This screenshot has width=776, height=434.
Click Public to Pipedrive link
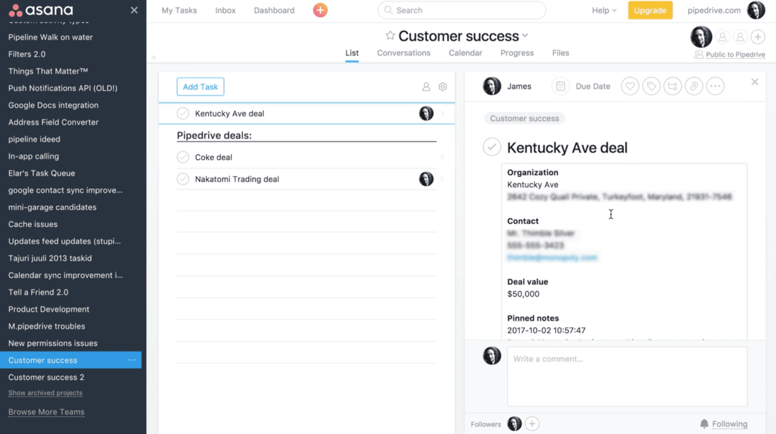735,55
